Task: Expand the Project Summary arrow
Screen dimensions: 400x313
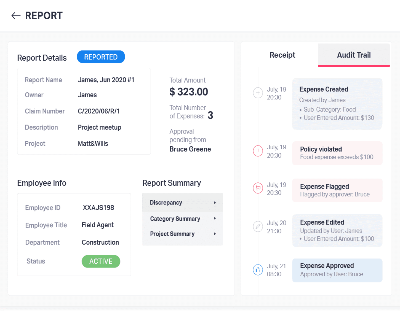Action: 215,234
